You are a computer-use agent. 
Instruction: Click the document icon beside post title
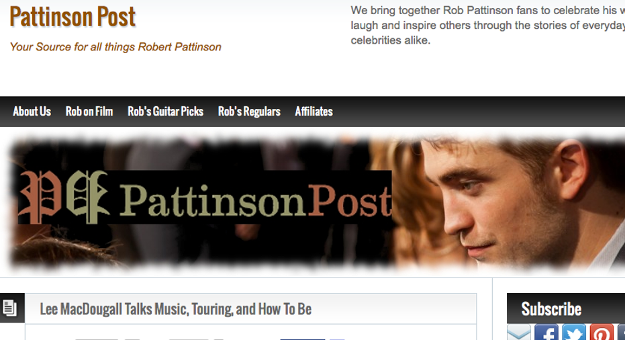click(9, 308)
